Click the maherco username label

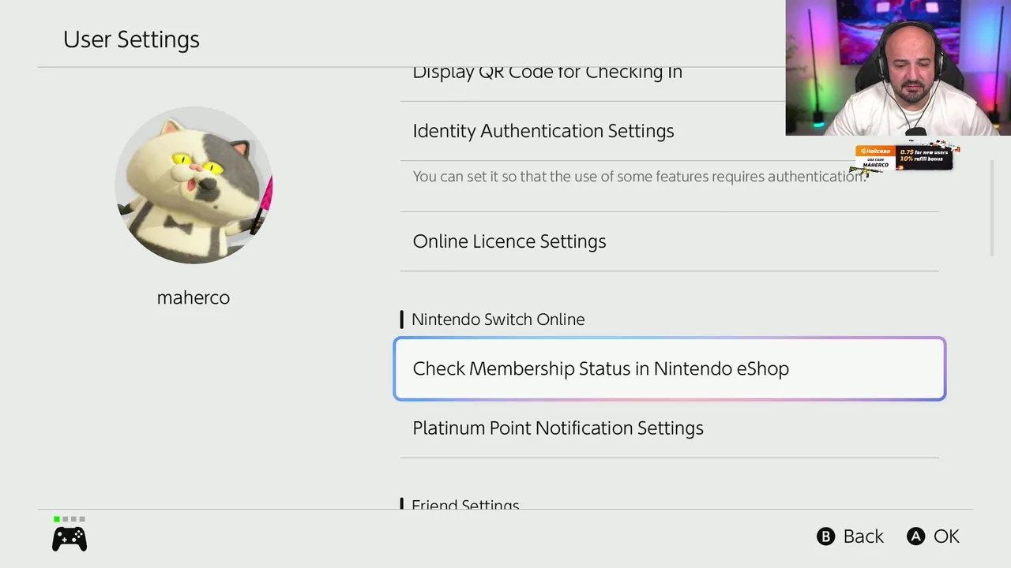pos(194,297)
